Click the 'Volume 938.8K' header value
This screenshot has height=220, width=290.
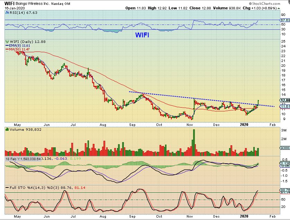click(227, 8)
